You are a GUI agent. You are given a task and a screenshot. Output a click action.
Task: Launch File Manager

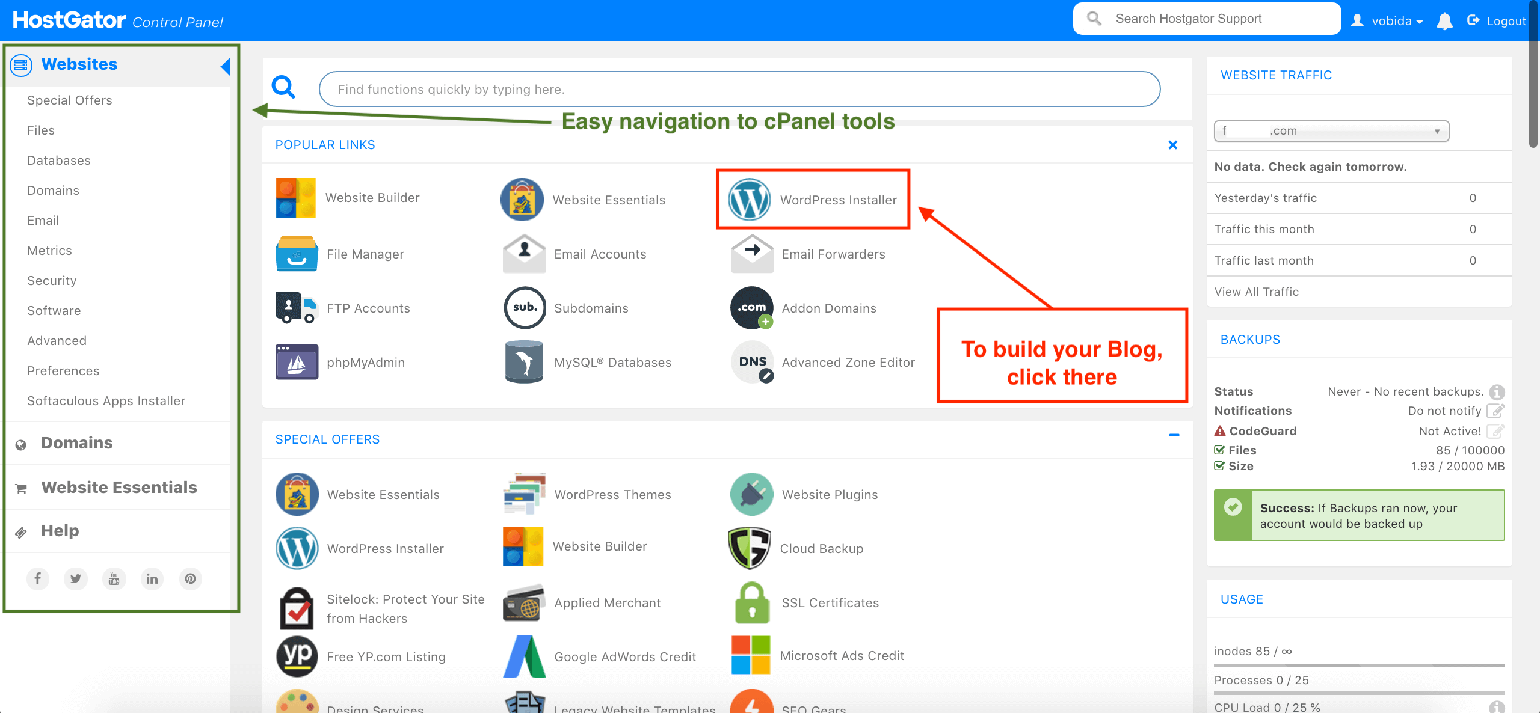pos(365,254)
